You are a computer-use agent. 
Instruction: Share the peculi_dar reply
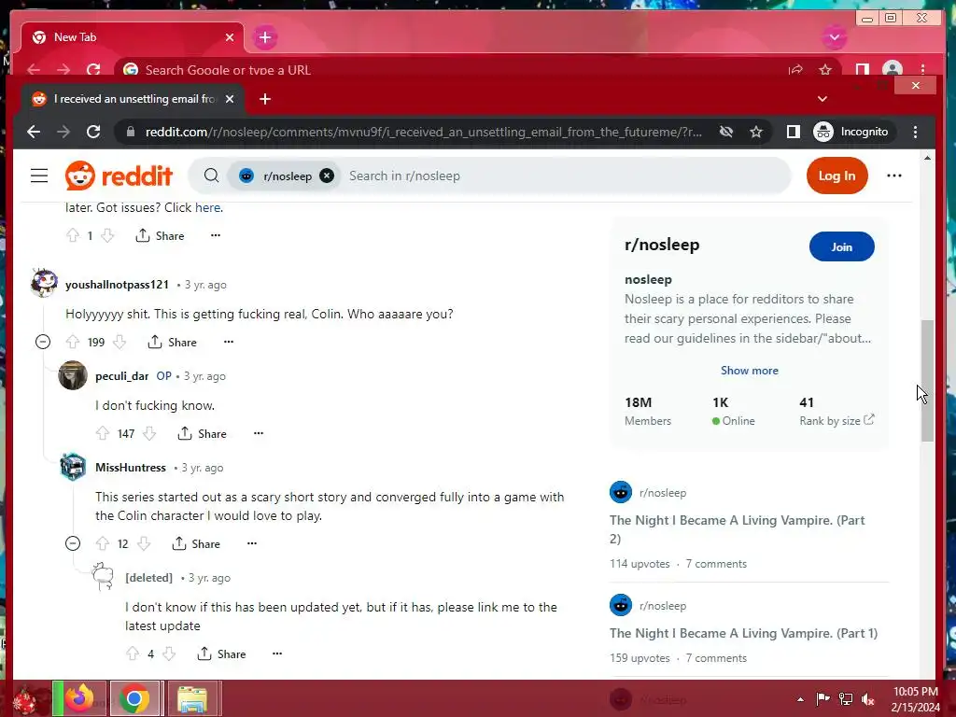203,433
